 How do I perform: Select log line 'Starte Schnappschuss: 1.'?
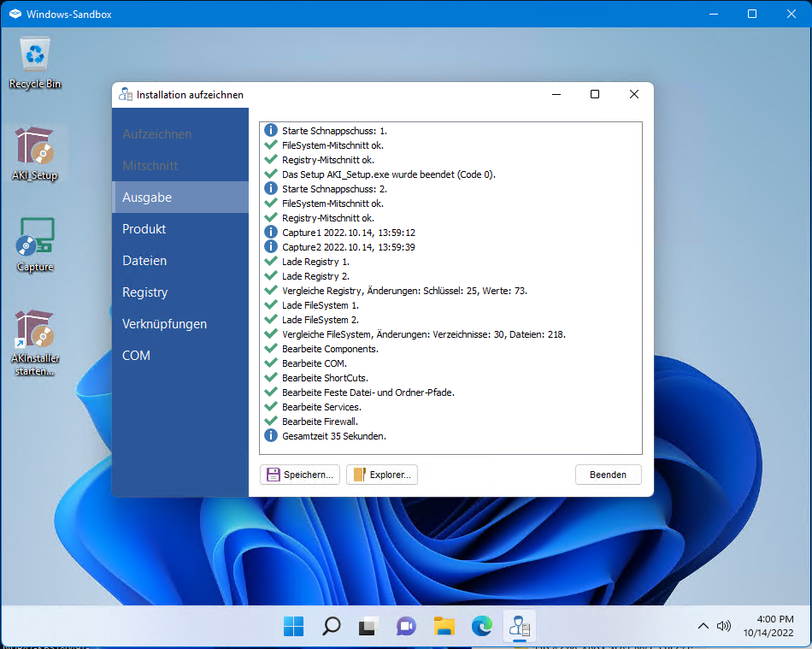point(334,131)
